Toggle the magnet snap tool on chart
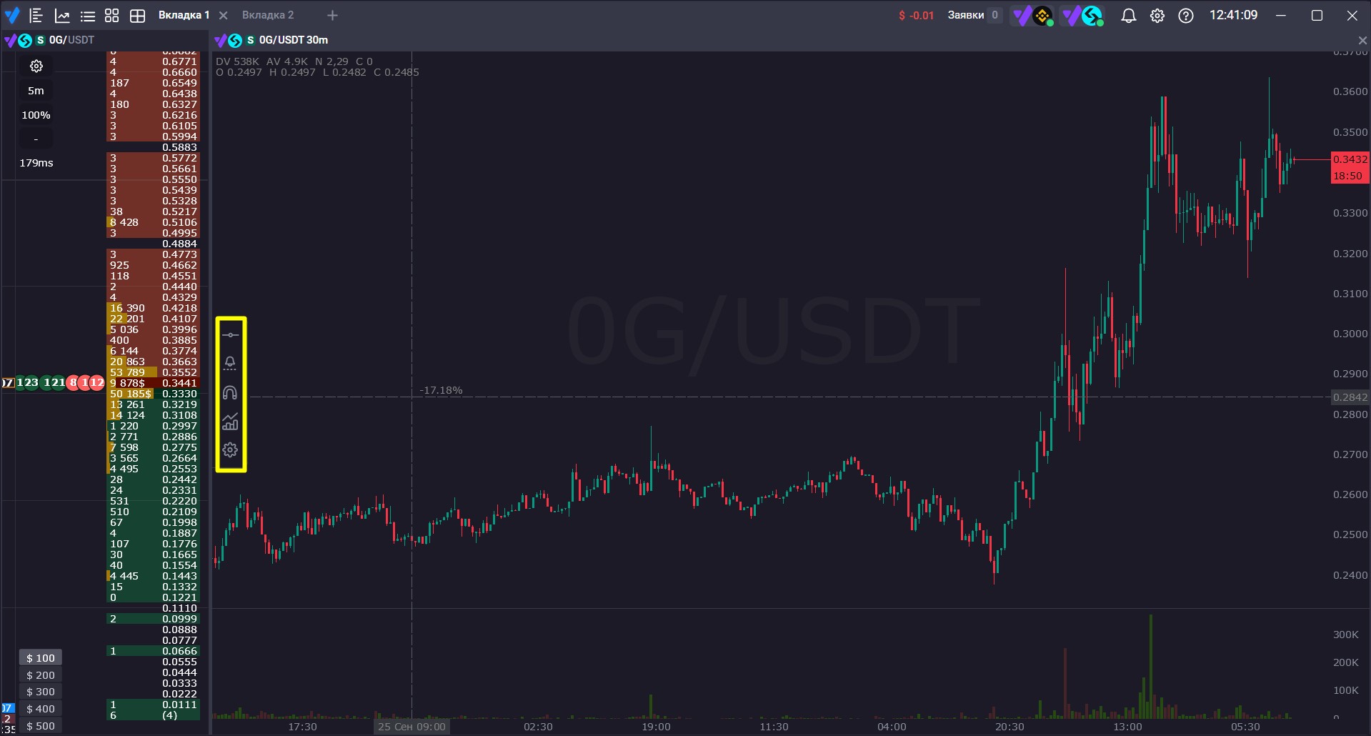The height and width of the screenshot is (736, 1371). 230,392
